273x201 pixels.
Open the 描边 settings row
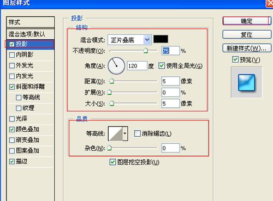(x=31, y=162)
